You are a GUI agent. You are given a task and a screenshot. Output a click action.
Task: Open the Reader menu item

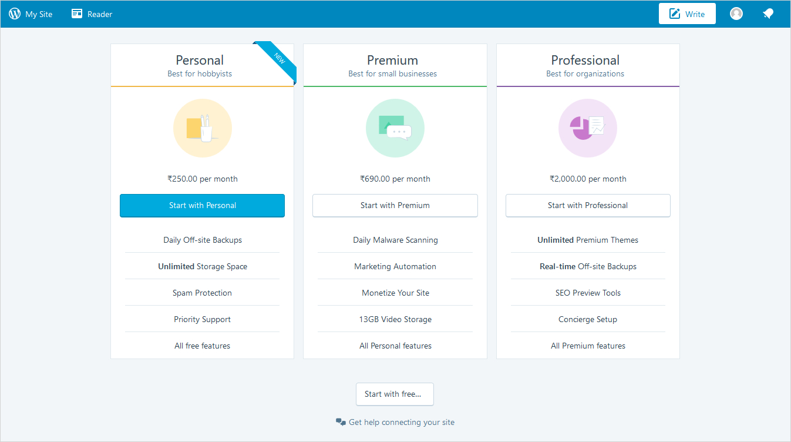100,14
